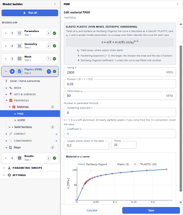Add a new CONSTRAINTS entry with plus
This screenshot has width=183, height=215.
click(56, 141)
